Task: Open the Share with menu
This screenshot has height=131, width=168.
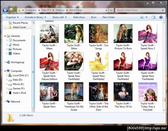Action: coord(59,17)
